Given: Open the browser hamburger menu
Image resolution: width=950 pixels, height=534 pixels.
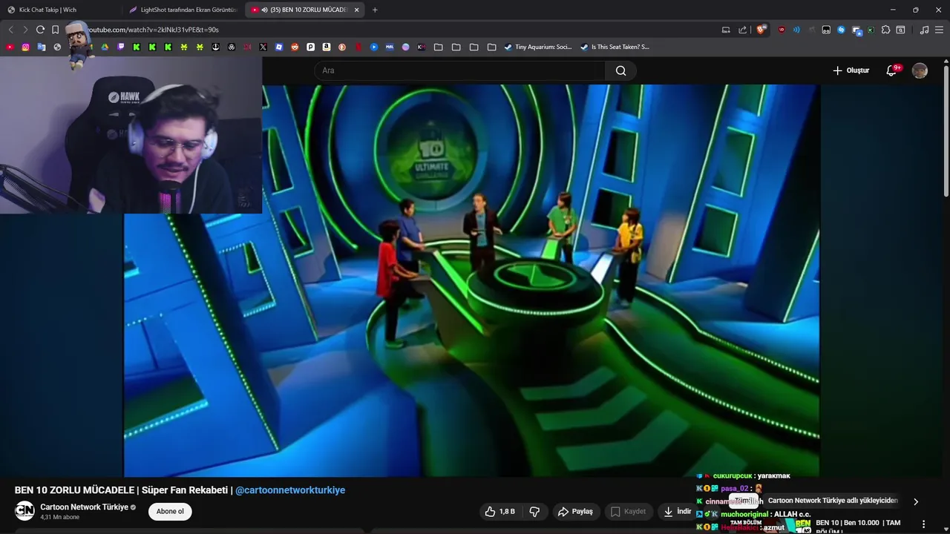Looking at the screenshot, I should click(939, 30).
